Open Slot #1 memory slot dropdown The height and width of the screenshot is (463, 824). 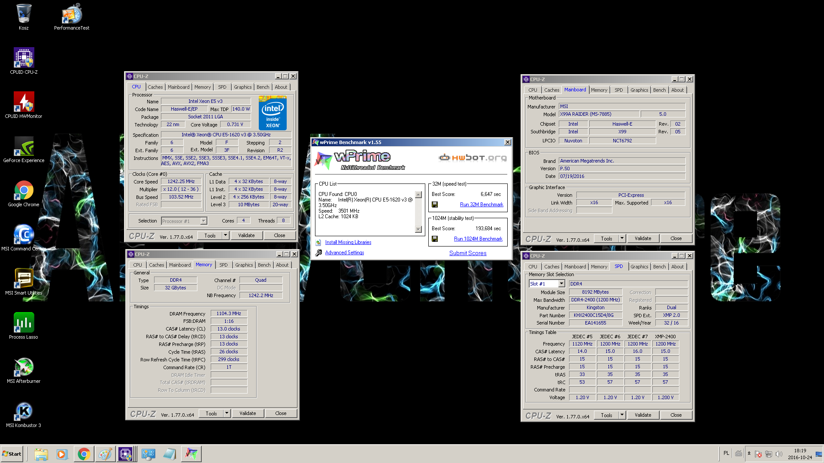tap(561, 284)
